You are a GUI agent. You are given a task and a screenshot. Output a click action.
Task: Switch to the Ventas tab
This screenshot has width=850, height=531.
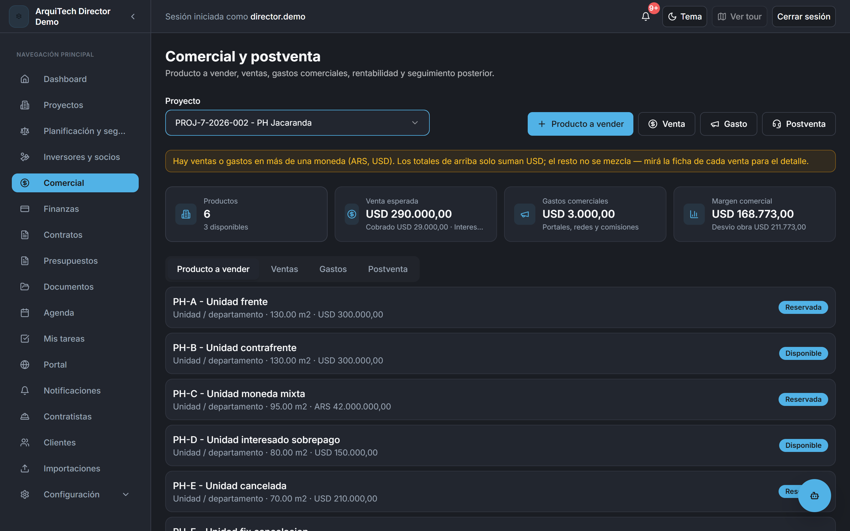click(x=285, y=269)
